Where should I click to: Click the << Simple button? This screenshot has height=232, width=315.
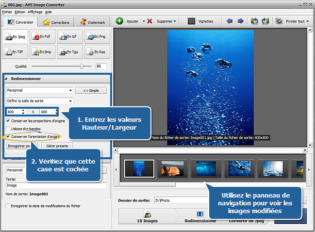click(91, 90)
